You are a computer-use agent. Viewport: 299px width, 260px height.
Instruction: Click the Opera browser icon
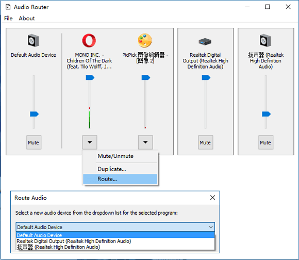tap(89, 40)
